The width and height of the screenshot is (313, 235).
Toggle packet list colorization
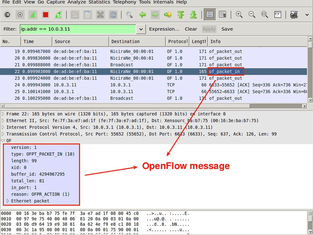(209, 14)
